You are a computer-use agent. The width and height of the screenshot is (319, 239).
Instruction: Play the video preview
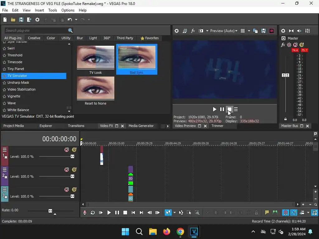pos(214,109)
